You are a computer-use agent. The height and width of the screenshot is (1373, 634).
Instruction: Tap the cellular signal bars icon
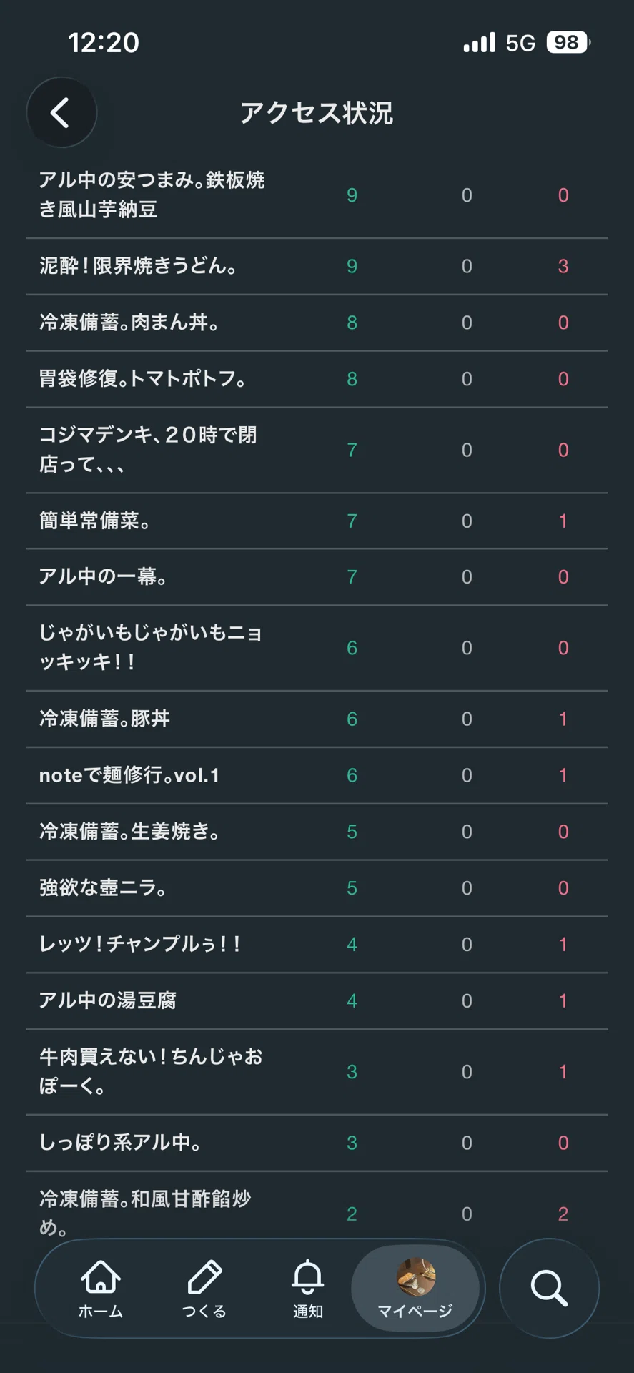click(x=479, y=43)
